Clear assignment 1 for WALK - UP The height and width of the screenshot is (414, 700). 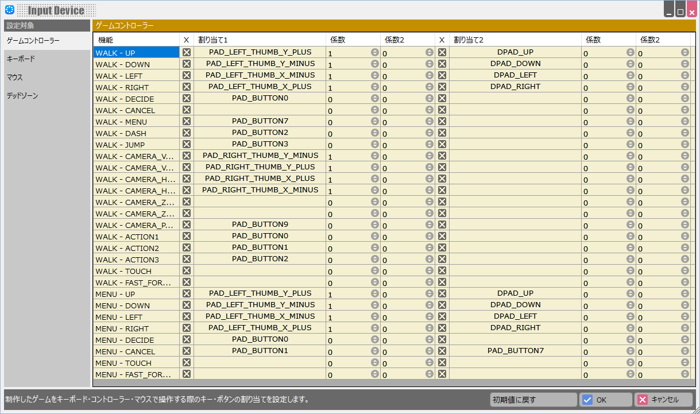[187, 52]
